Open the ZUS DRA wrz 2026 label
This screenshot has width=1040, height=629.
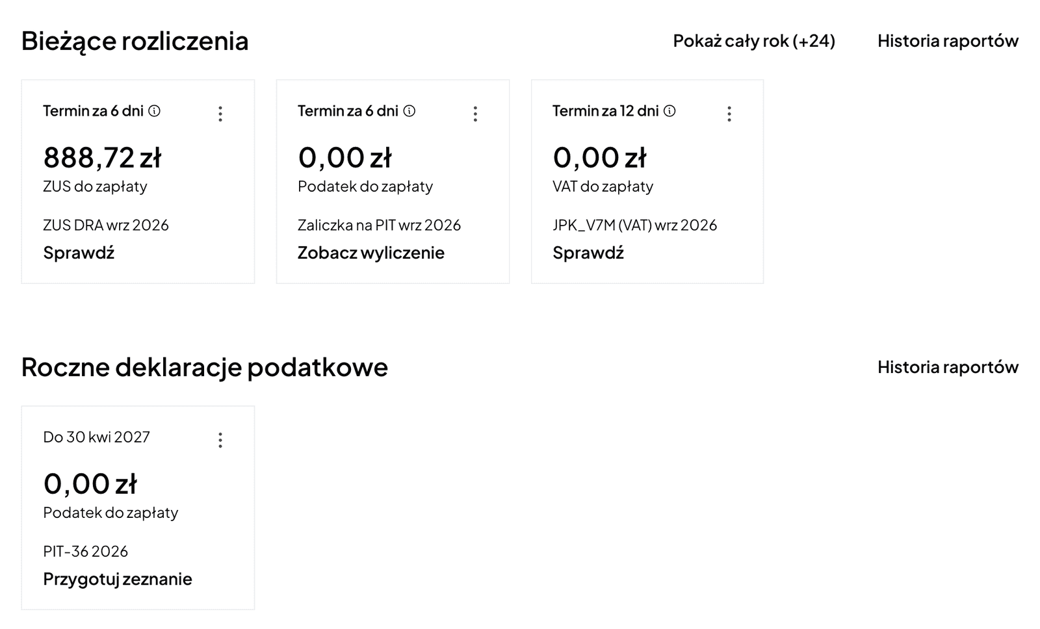pyautogui.click(x=106, y=225)
